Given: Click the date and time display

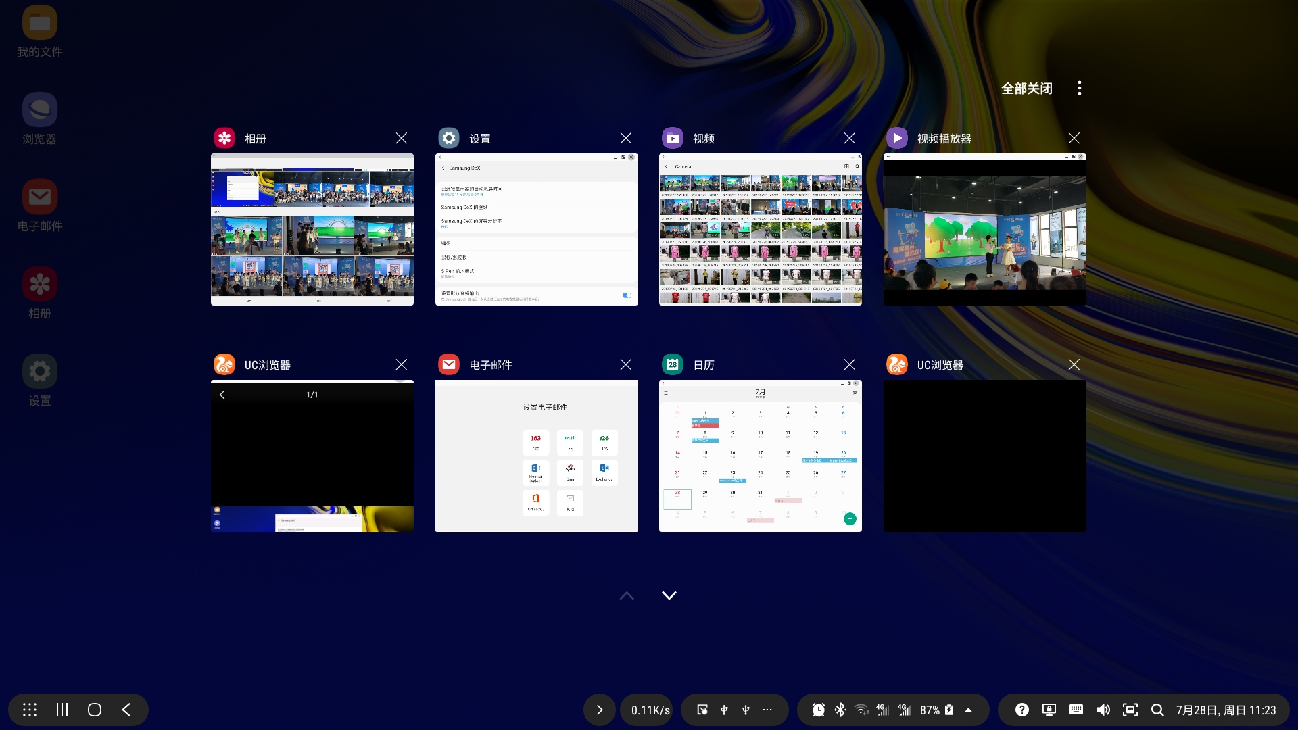Looking at the screenshot, I should (1225, 710).
